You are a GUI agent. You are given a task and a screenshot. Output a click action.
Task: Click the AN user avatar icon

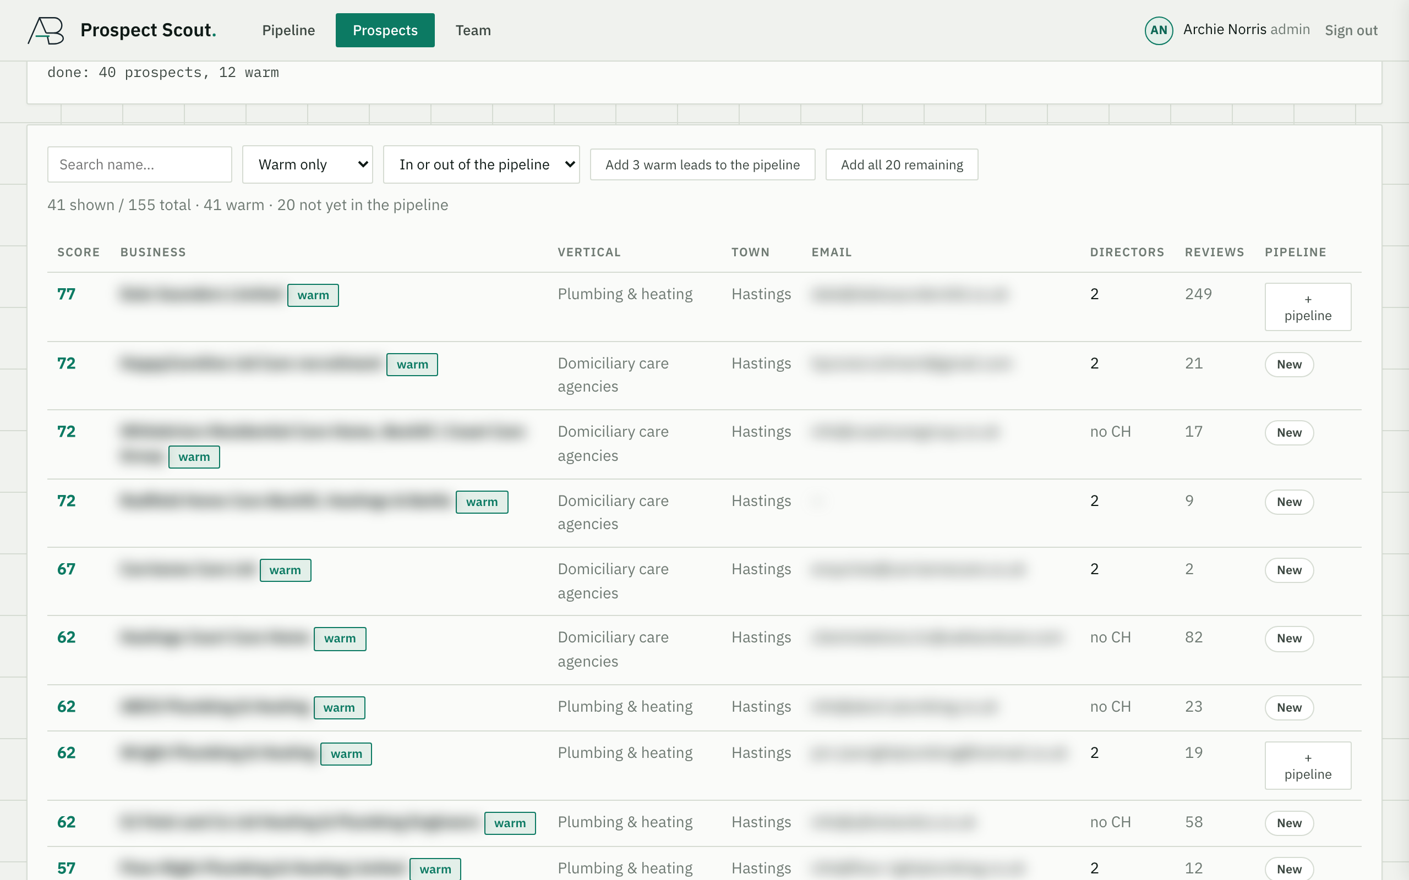click(x=1159, y=30)
